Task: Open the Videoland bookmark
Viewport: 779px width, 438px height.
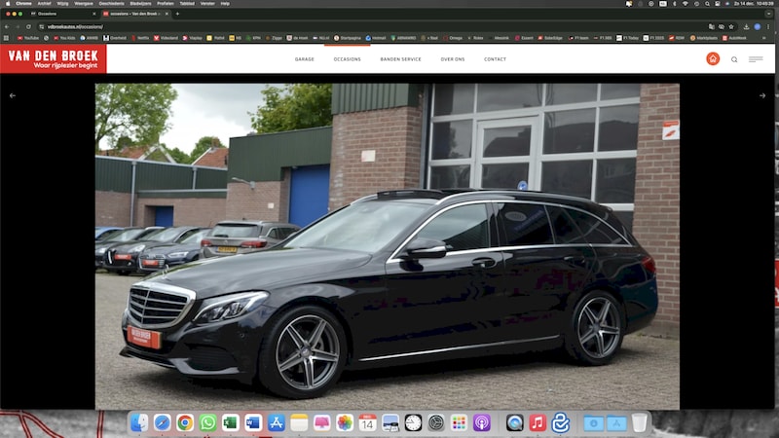Action: point(166,38)
